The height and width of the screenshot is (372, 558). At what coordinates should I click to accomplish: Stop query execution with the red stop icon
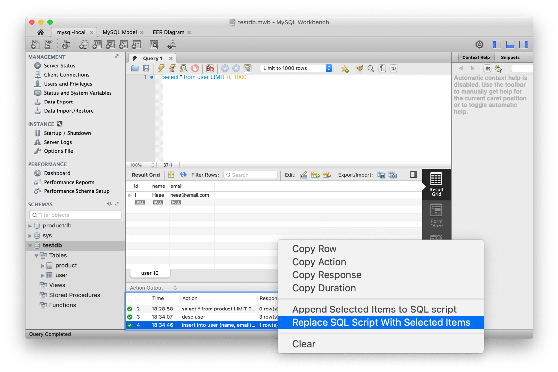[x=195, y=68]
